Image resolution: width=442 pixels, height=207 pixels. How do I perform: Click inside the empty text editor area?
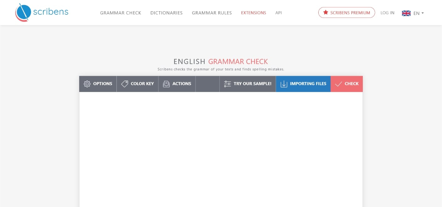[x=221, y=149]
